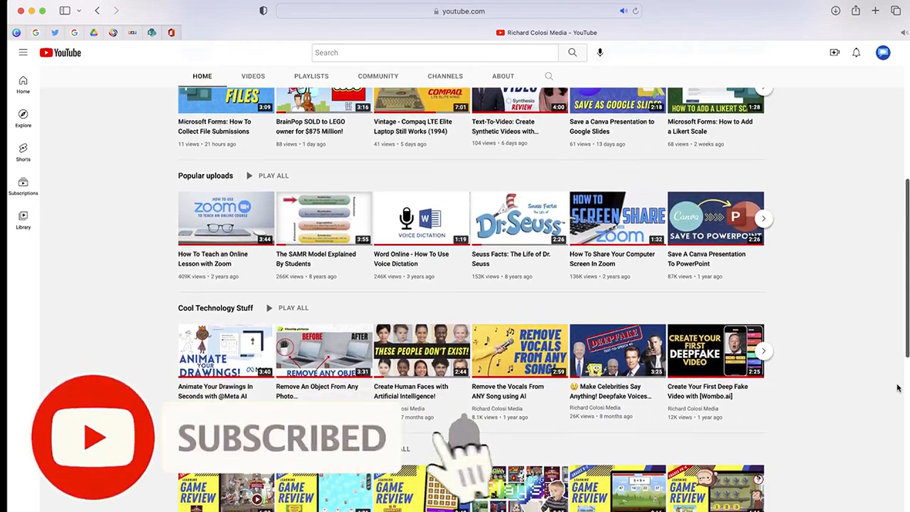
Task: Expand the sidebar options dropdown arrow
Action: tap(79, 10)
